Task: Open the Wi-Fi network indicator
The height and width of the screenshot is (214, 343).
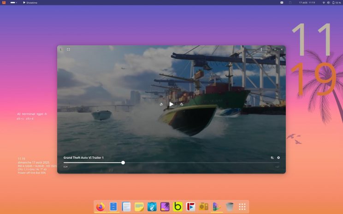Action: point(324,3)
